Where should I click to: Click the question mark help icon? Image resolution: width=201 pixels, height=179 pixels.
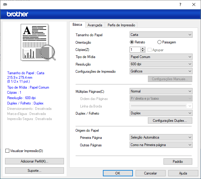coord(180,4)
